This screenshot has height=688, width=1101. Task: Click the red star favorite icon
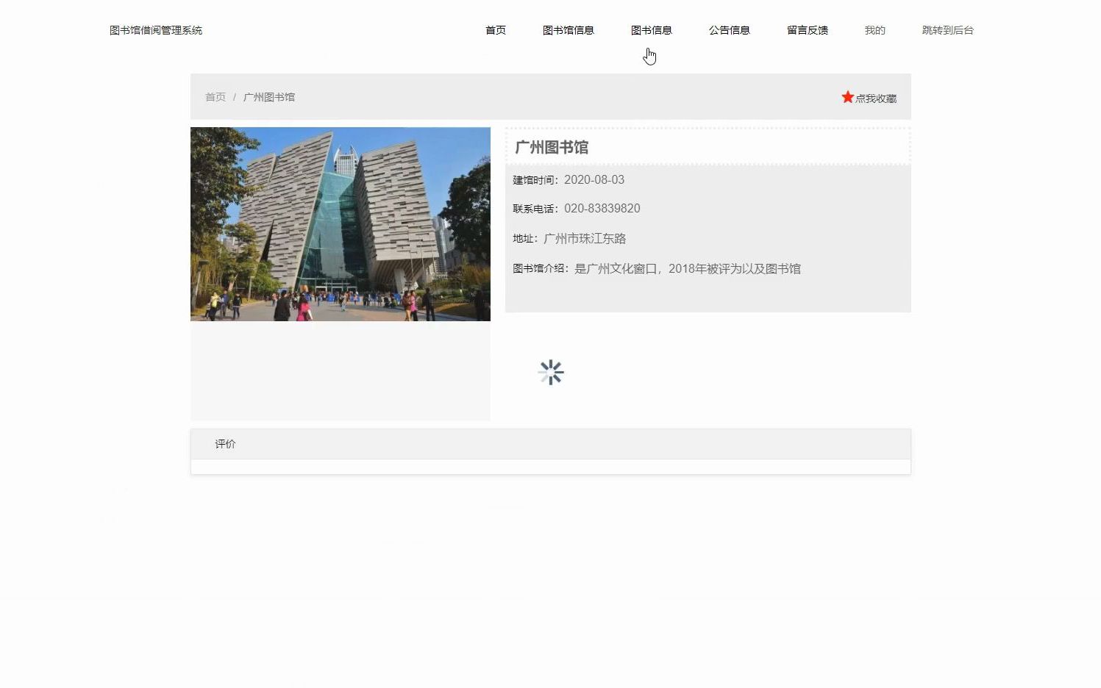(x=847, y=96)
